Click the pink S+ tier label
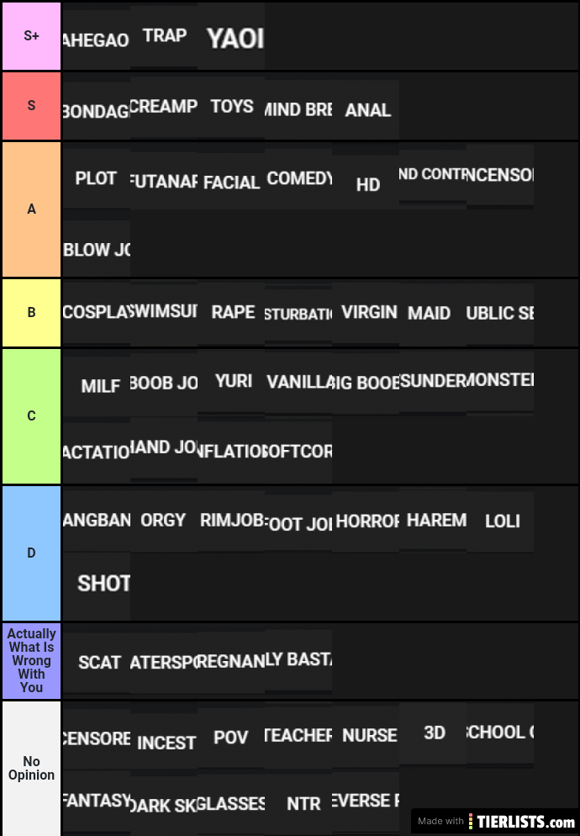 coord(31,36)
